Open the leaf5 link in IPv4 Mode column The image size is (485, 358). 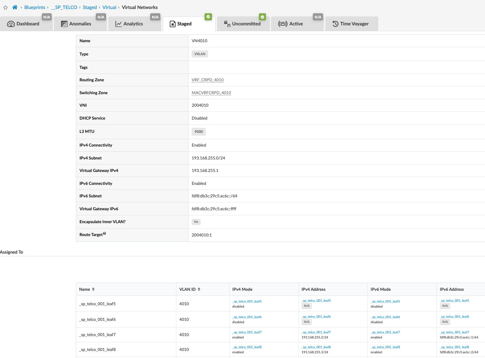tap(247, 301)
